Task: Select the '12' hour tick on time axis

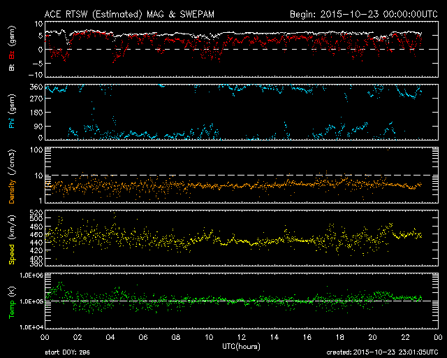Action: pyautogui.click(x=240, y=336)
